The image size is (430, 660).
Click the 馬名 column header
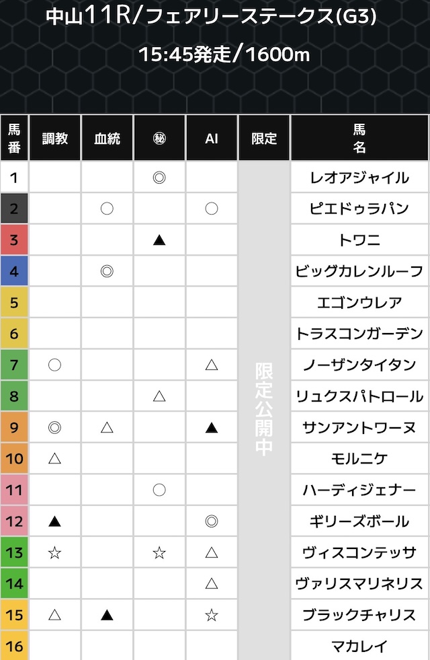359,138
